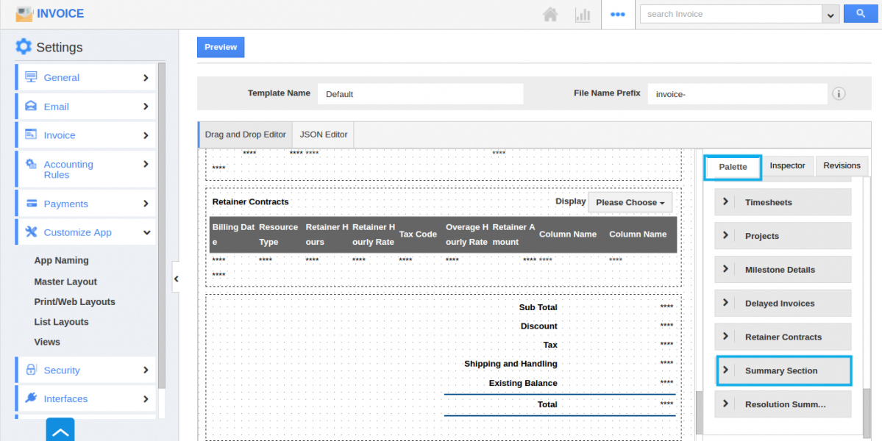This screenshot has height=441, width=882.
Task: Click the blue scroll-up arrow button
Action: pos(60,431)
